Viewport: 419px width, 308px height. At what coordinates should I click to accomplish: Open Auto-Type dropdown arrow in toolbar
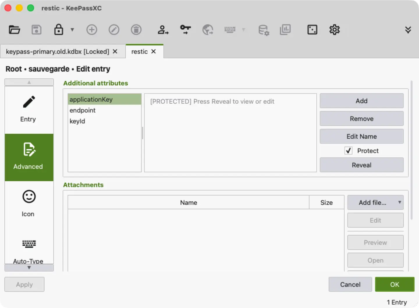click(244, 29)
